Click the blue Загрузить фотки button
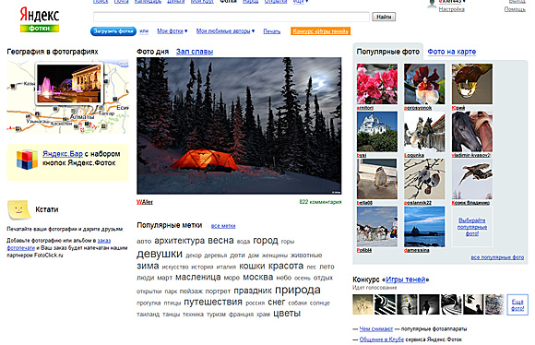This screenshot has height=345, width=535. tap(113, 31)
